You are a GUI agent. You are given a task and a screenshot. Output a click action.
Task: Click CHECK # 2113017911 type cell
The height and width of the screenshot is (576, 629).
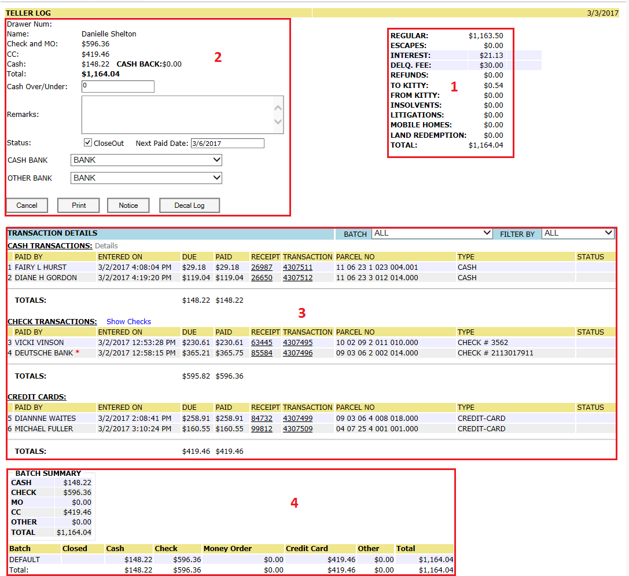tap(495, 353)
